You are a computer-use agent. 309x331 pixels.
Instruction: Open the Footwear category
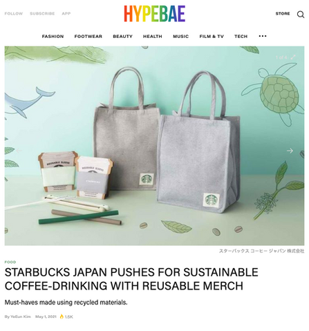(88, 37)
